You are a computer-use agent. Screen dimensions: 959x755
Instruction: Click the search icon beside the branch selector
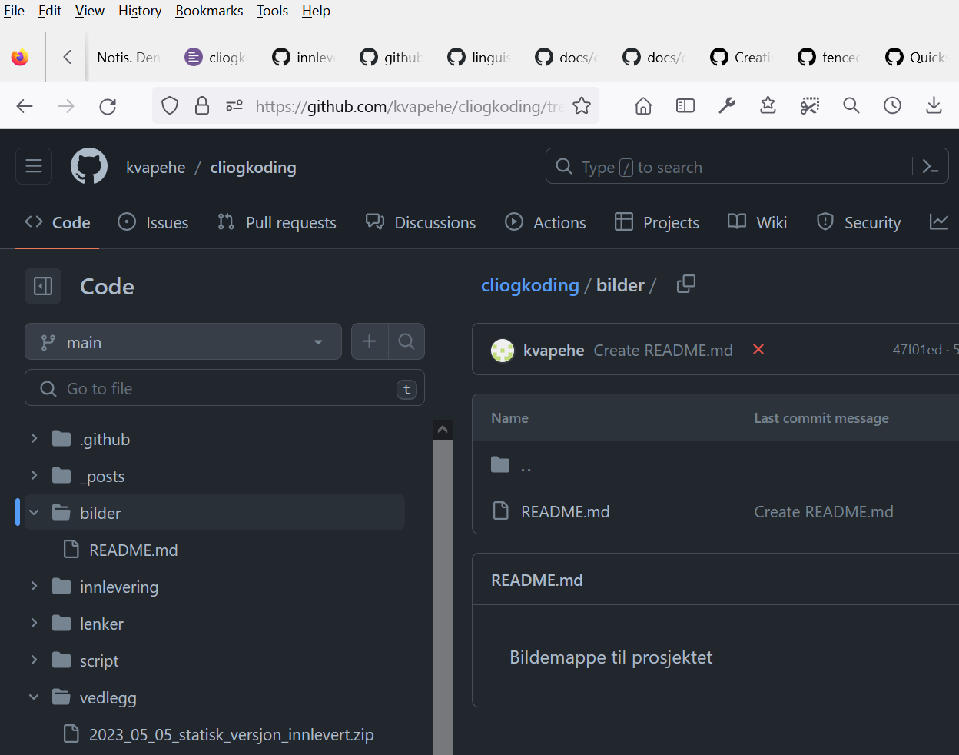406,341
